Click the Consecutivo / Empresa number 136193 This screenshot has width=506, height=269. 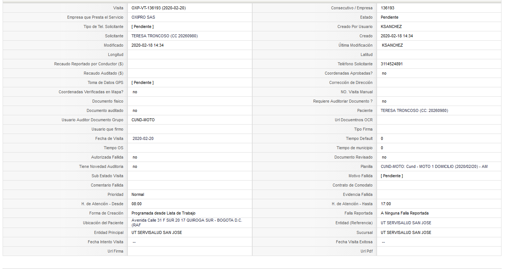tap(388, 8)
